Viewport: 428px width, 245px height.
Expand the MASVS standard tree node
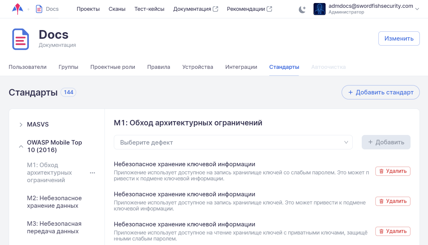pos(21,124)
